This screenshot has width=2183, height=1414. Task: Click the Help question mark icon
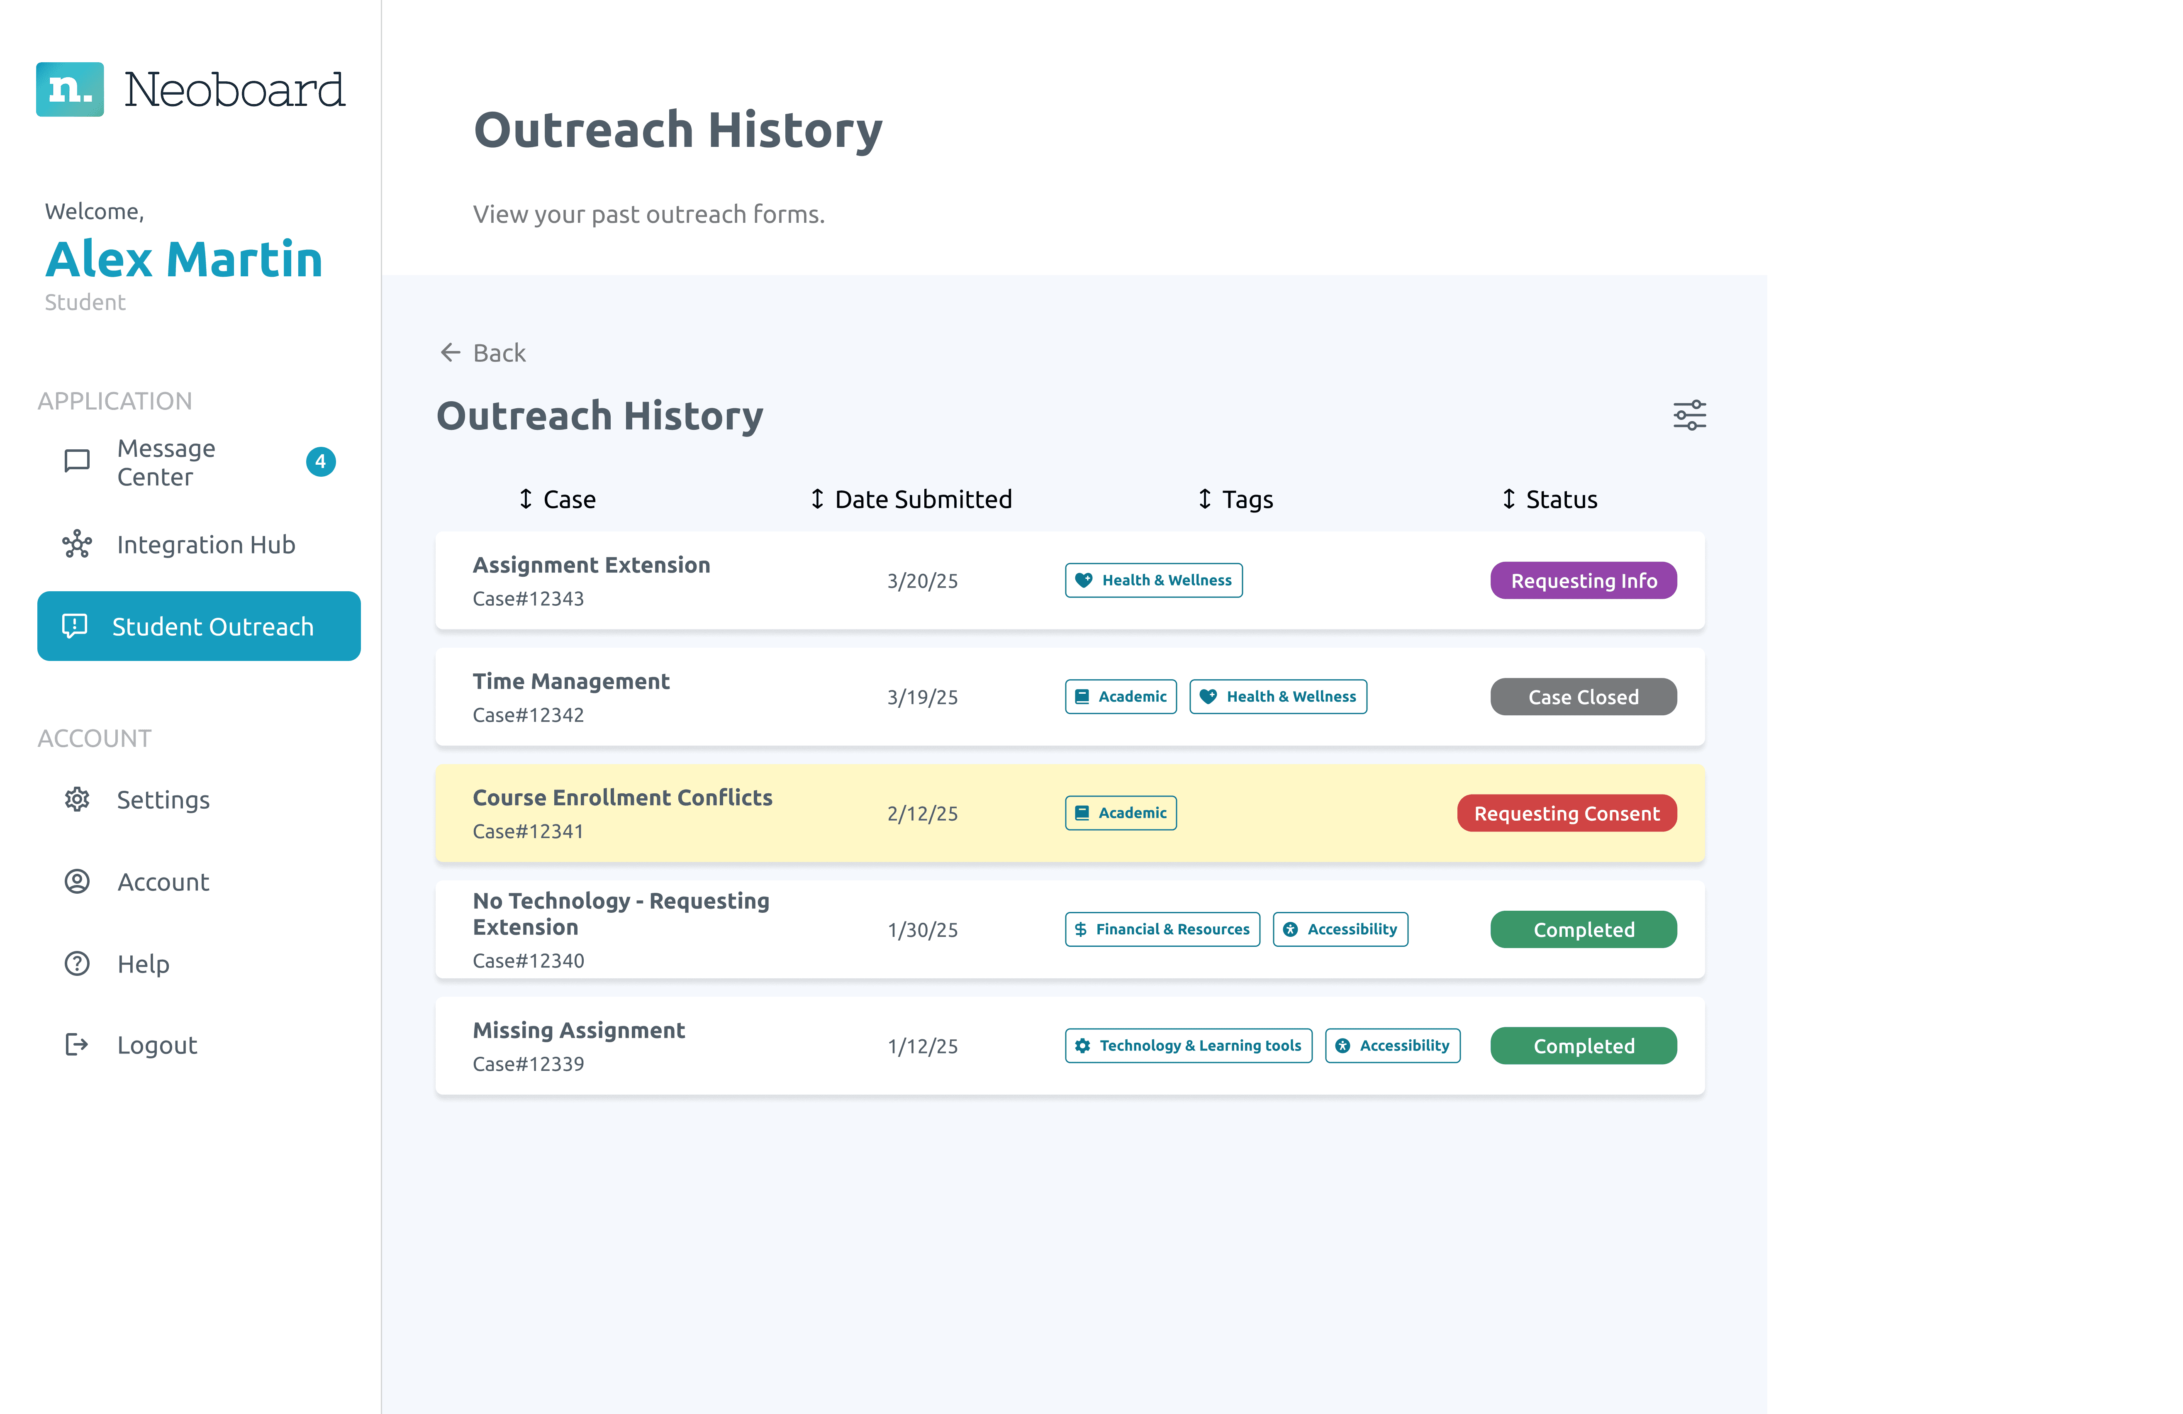(x=77, y=963)
